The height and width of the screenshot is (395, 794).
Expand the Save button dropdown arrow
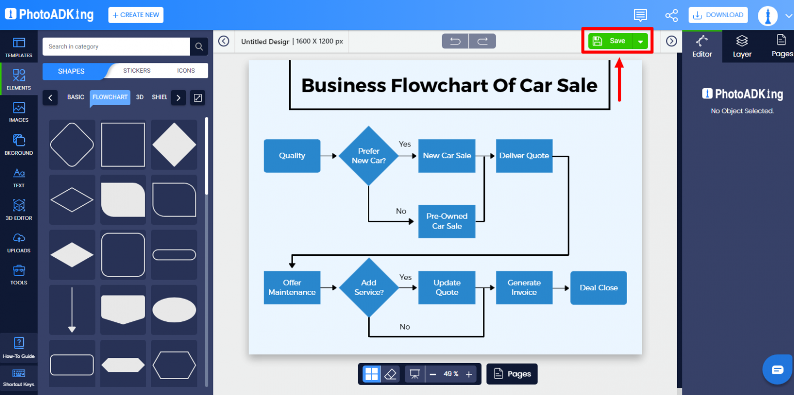[x=640, y=41]
